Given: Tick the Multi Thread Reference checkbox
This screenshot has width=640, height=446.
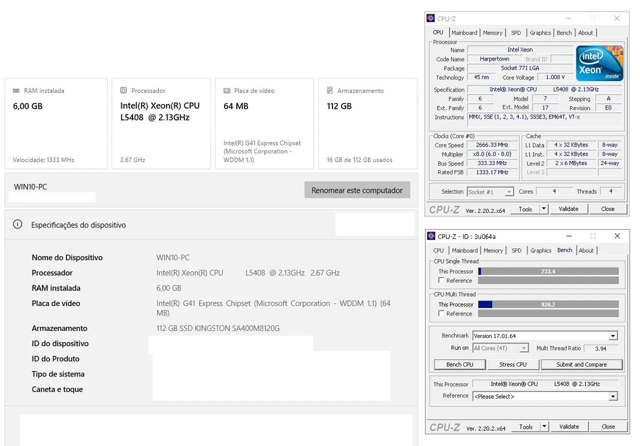Looking at the screenshot, I should pyautogui.click(x=441, y=313).
